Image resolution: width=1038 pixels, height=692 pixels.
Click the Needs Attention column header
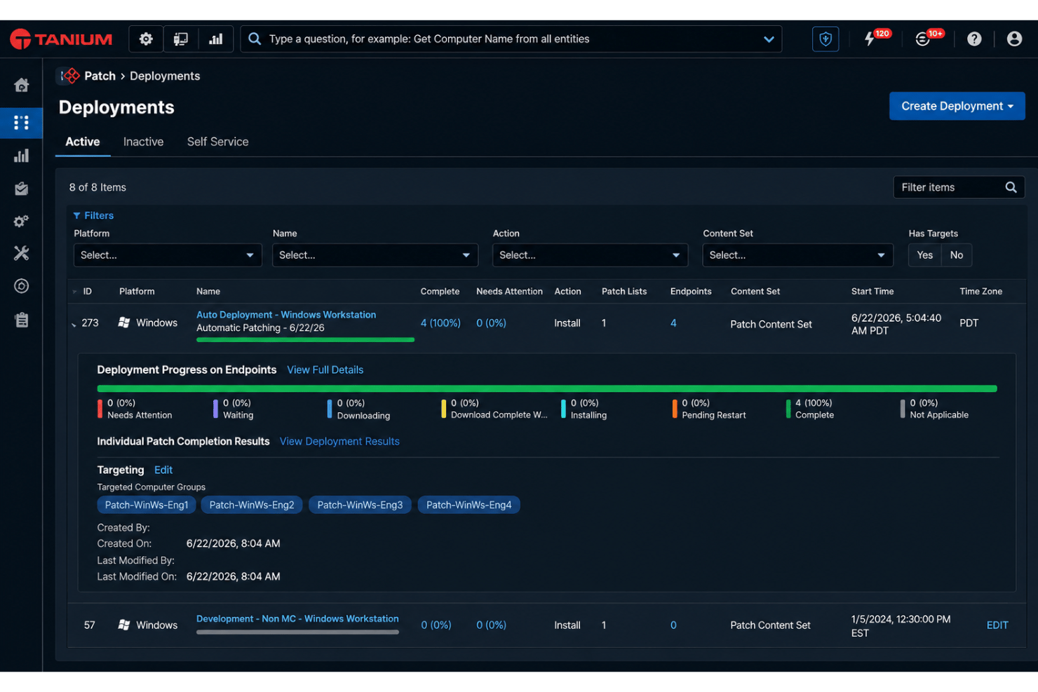pyautogui.click(x=509, y=292)
